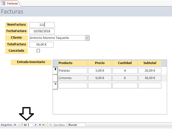
Task: Toggle the Cancelada checkbox
Action: [x=38, y=51]
